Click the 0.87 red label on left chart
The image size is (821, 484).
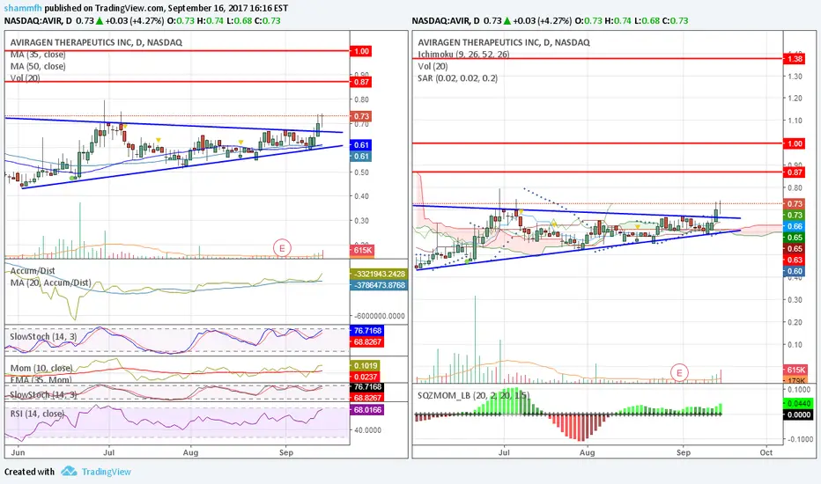pos(361,82)
